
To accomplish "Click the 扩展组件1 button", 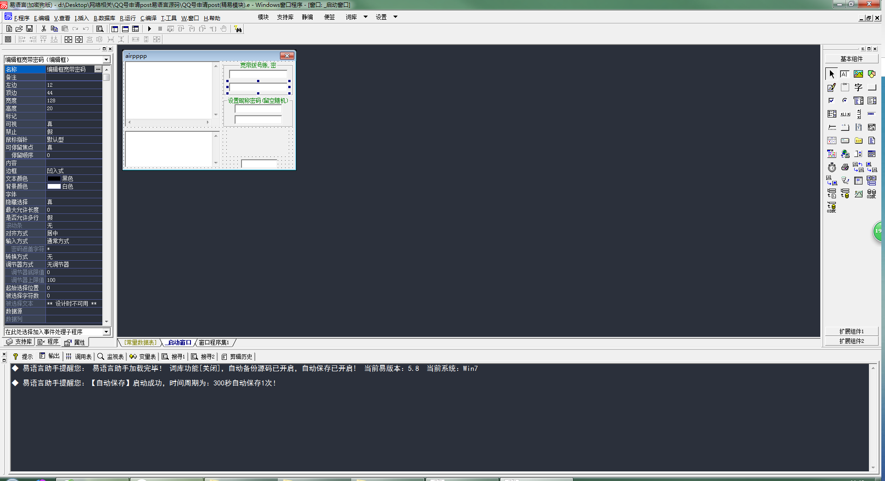I will 851,331.
